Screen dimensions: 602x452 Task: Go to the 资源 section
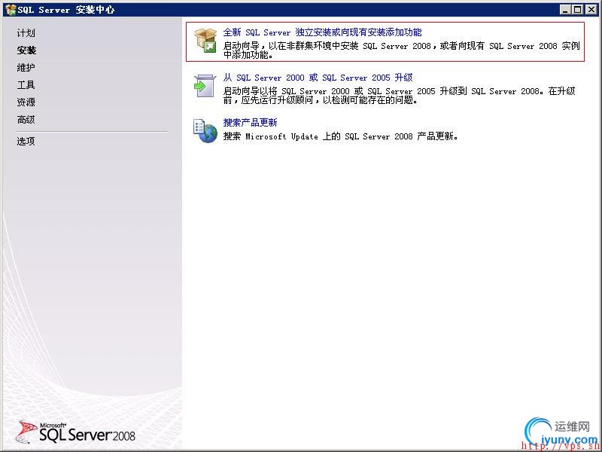26,102
